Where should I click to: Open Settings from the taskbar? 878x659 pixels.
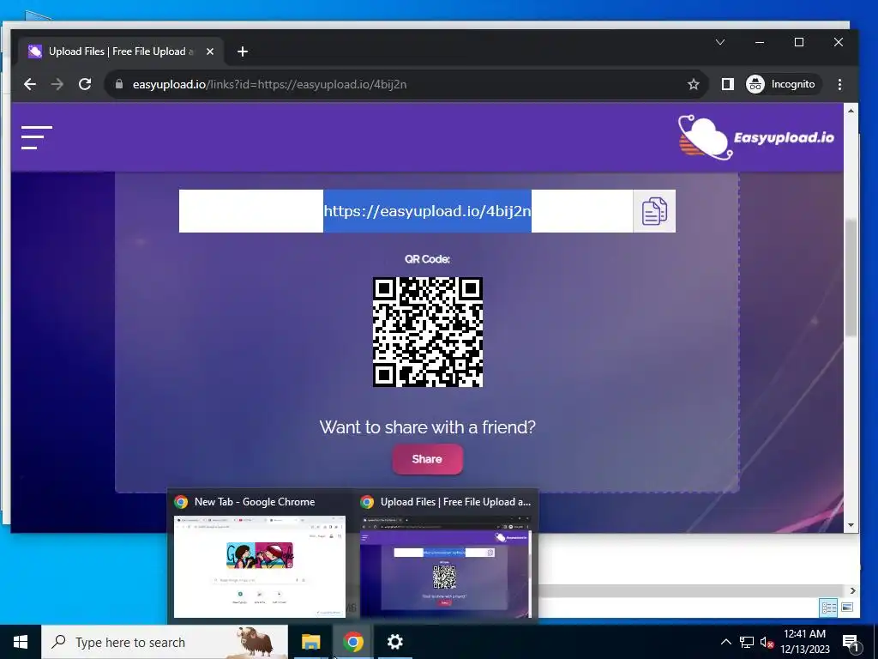tap(394, 642)
